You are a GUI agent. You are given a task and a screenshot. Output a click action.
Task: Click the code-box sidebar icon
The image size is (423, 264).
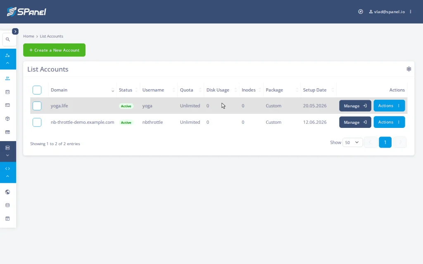(x=7, y=92)
